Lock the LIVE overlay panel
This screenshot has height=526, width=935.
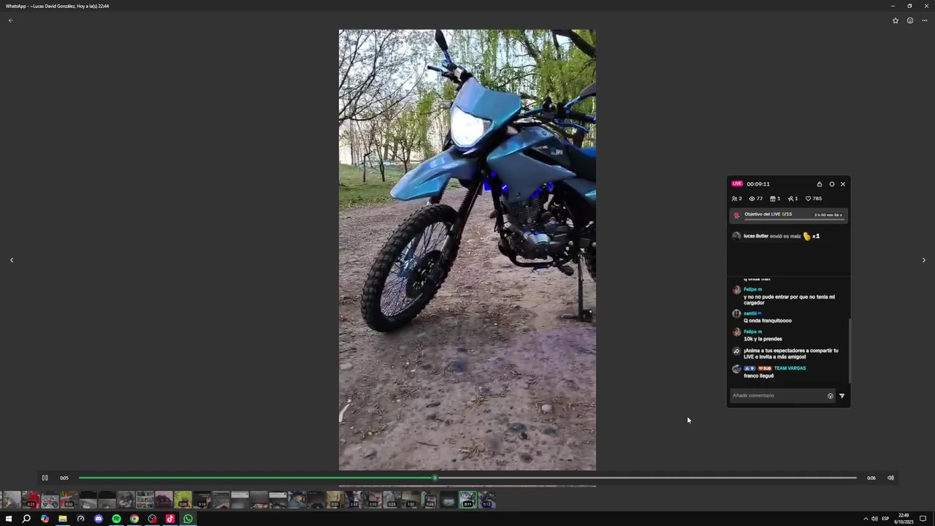coord(820,184)
